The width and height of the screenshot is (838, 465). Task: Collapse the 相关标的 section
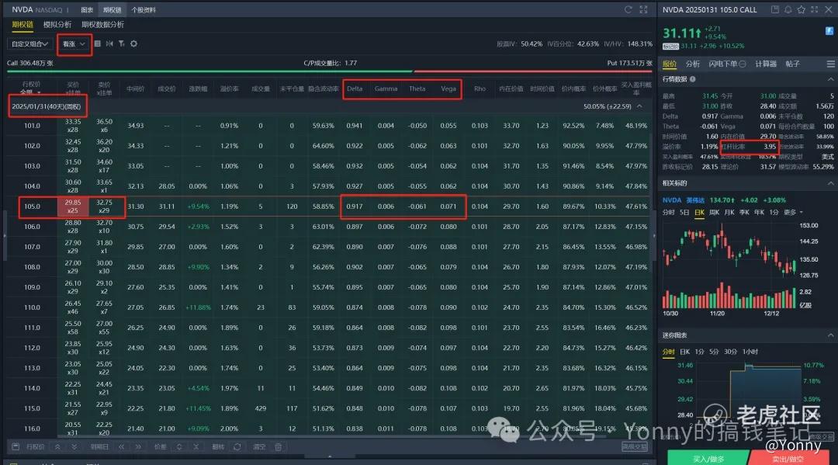(830, 183)
